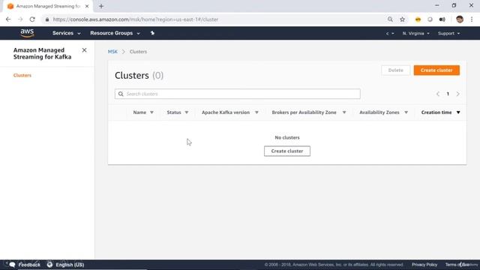Go to MSK breadcrumb link
The width and height of the screenshot is (480, 270).
[112, 52]
